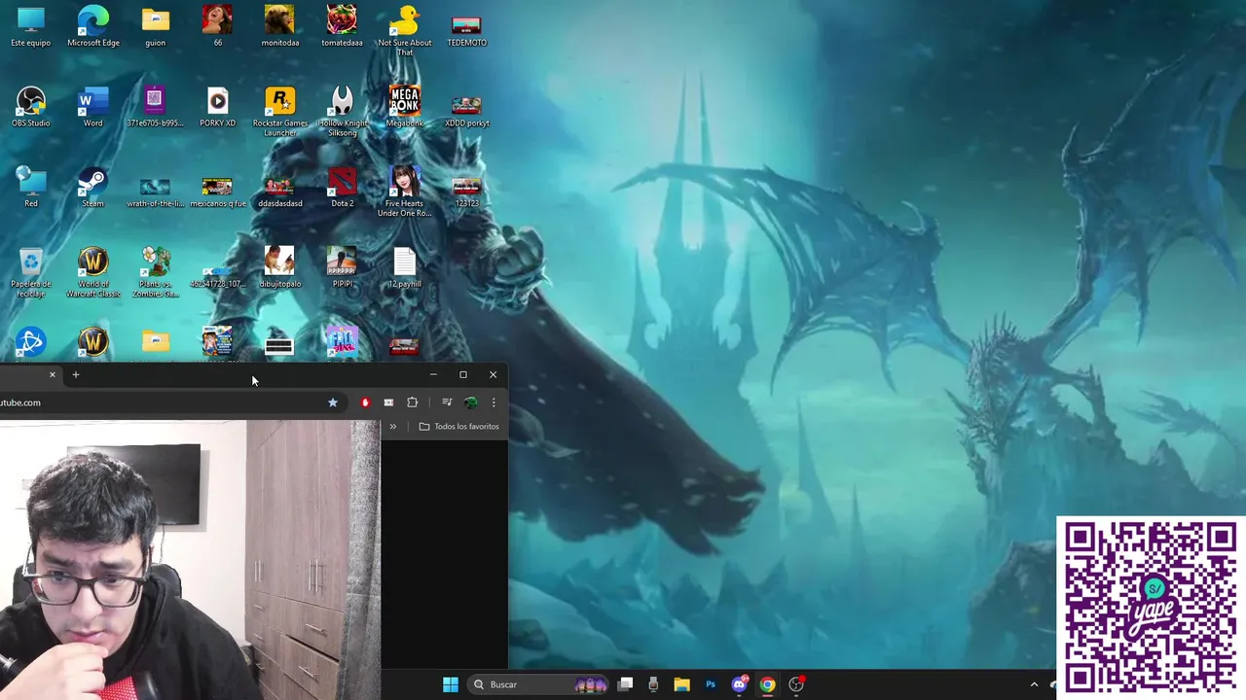Close the current Chrome tab
This screenshot has width=1246, height=700.
[53, 374]
